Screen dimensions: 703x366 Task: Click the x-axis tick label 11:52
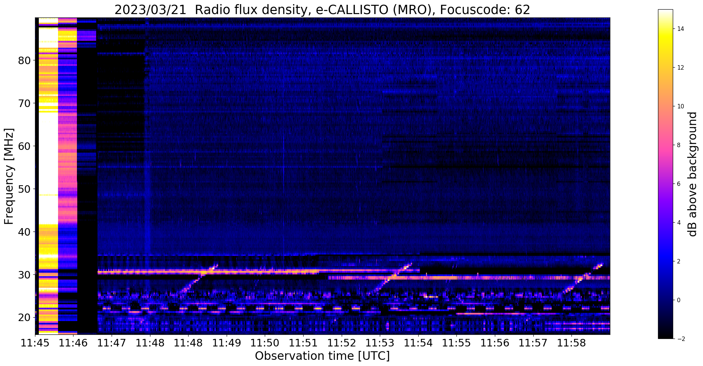click(x=341, y=343)
